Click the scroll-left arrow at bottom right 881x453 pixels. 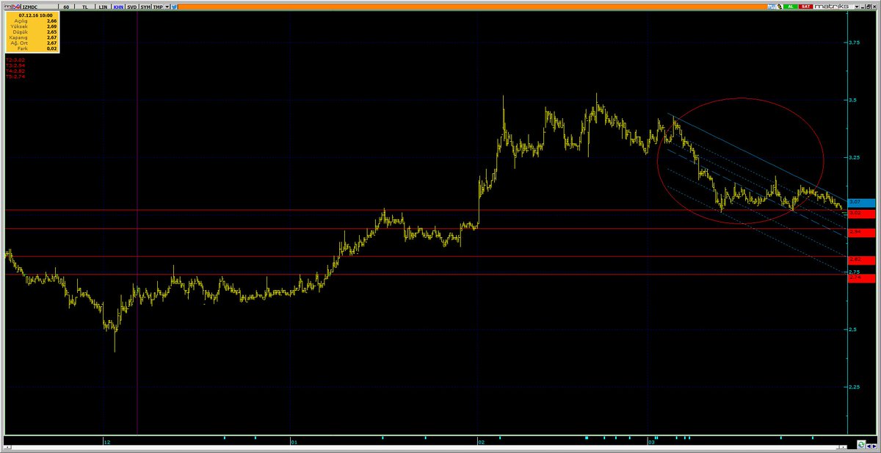point(869,446)
